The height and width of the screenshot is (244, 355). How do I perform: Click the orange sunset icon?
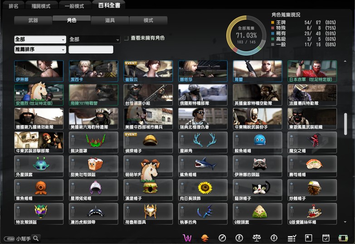204,238
